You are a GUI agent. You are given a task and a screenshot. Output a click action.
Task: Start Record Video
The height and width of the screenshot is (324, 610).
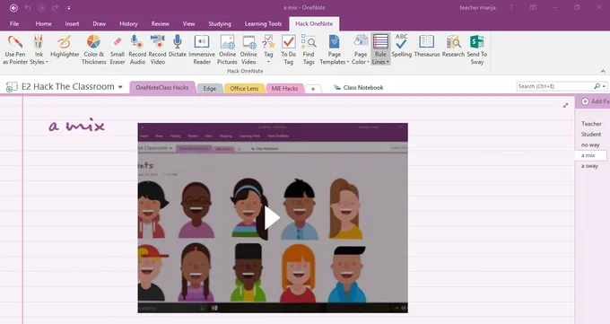point(157,50)
